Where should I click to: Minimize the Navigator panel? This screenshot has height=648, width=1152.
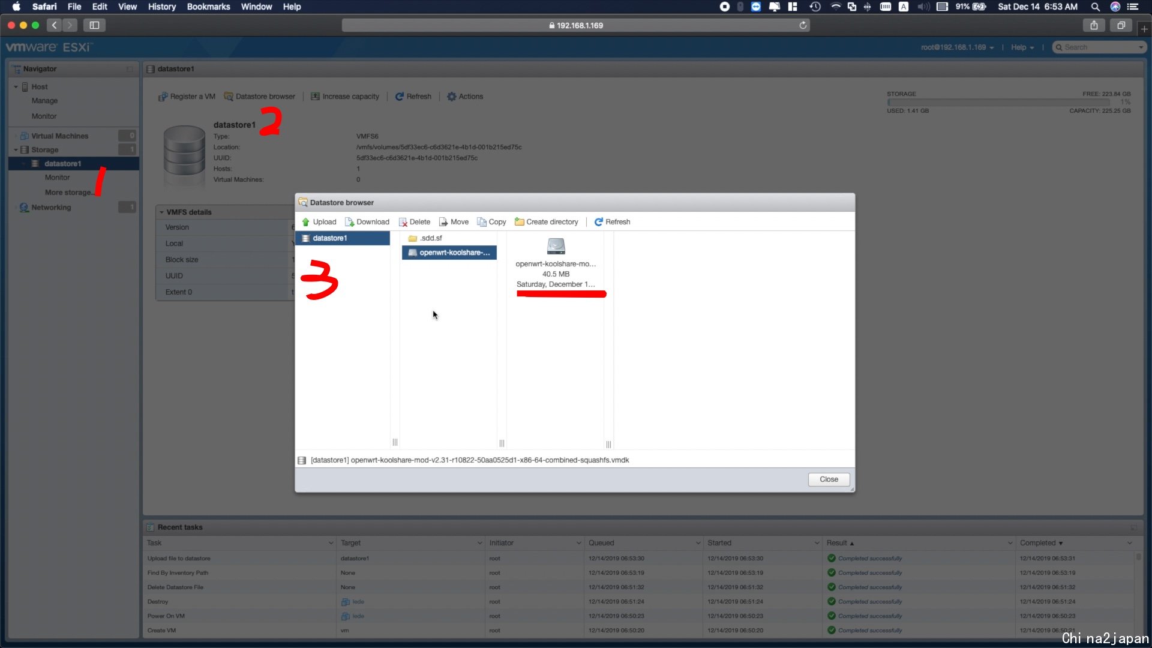[x=130, y=69]
